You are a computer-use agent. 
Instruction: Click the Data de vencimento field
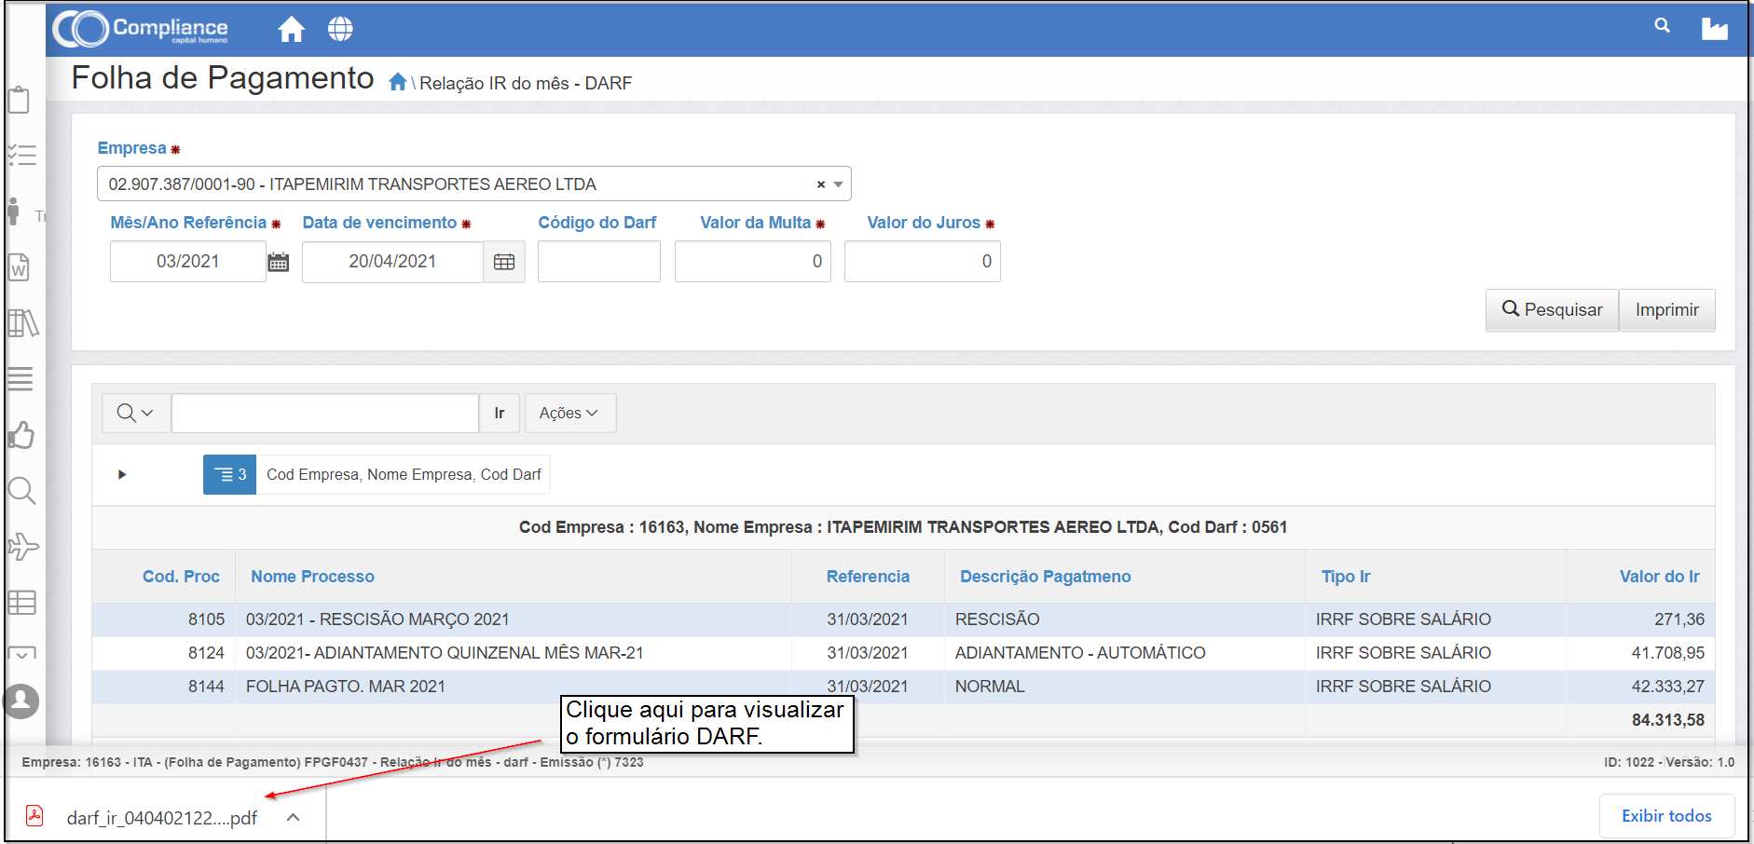pyautogui.click(x=392, y=262)
